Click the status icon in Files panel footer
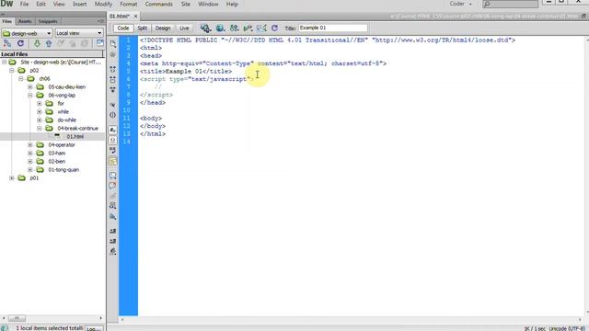The height and width of the screenshot is (331, 589). 5,327
